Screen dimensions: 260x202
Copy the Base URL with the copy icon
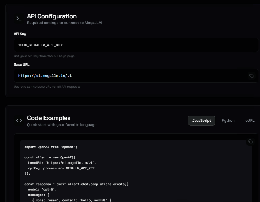pos(251,76)
